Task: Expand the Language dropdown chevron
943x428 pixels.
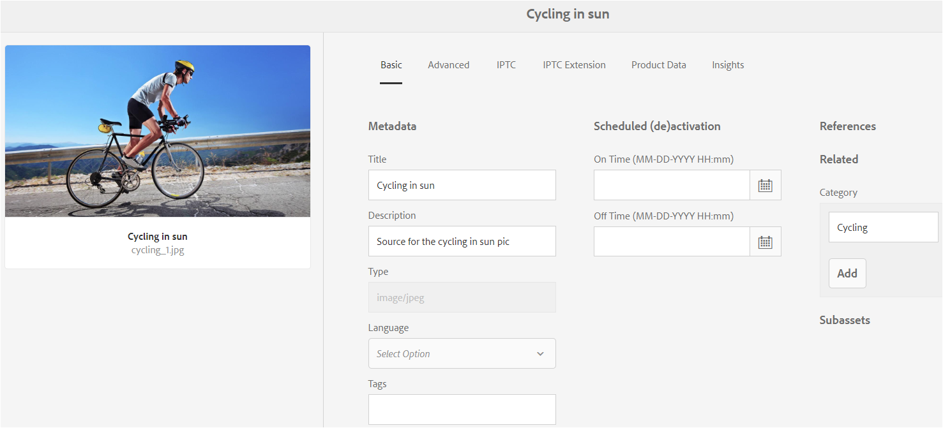Action: point(540,354)
